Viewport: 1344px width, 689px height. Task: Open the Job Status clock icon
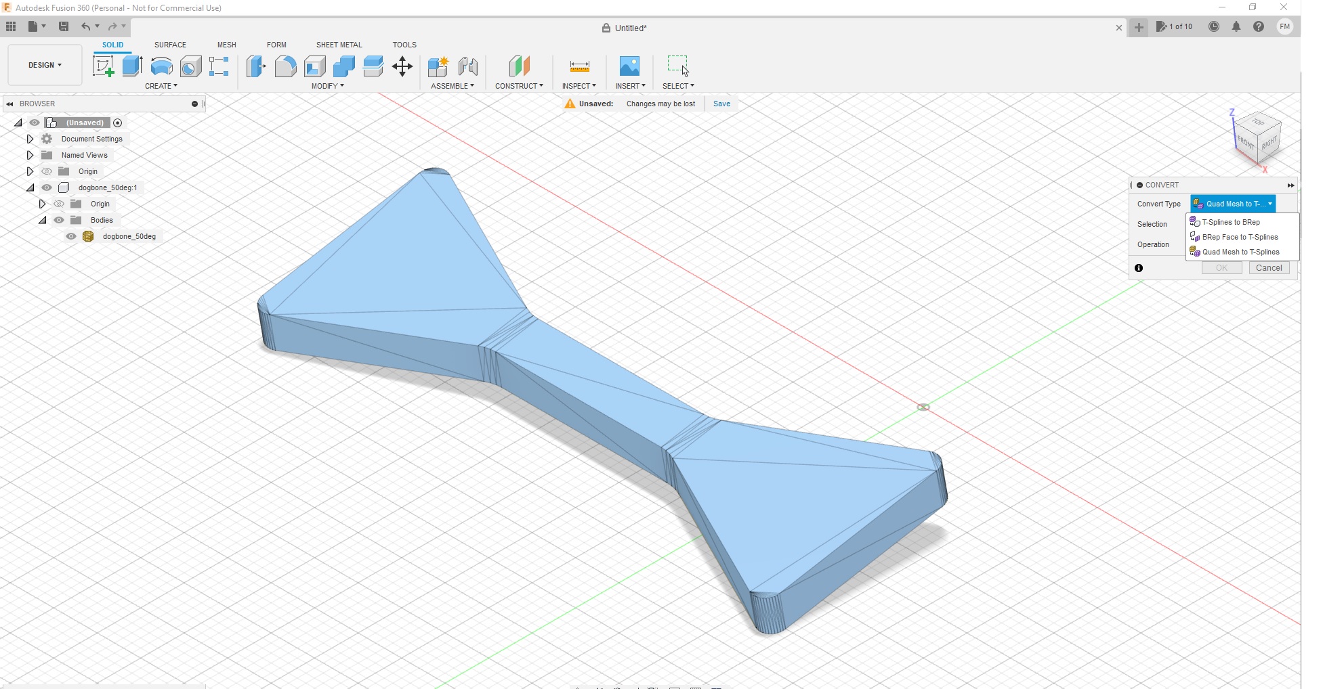pyautogui.click(x=1214, y=26)
